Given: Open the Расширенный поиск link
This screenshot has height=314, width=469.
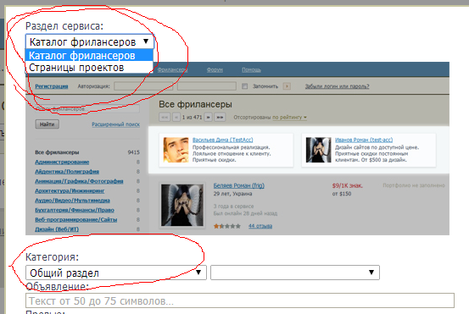Looking at the screenshot, I should click(x=115, y=124).
